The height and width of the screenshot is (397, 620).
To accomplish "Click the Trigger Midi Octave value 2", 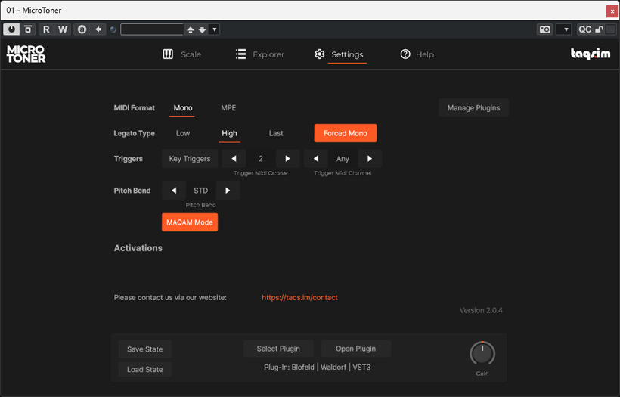I will pyautogui.click(x=261, y=159).
